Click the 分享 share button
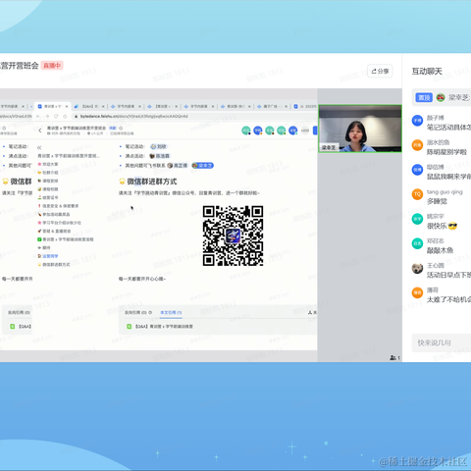This screenshot has width=471, height=471. (x=380, y=71)
